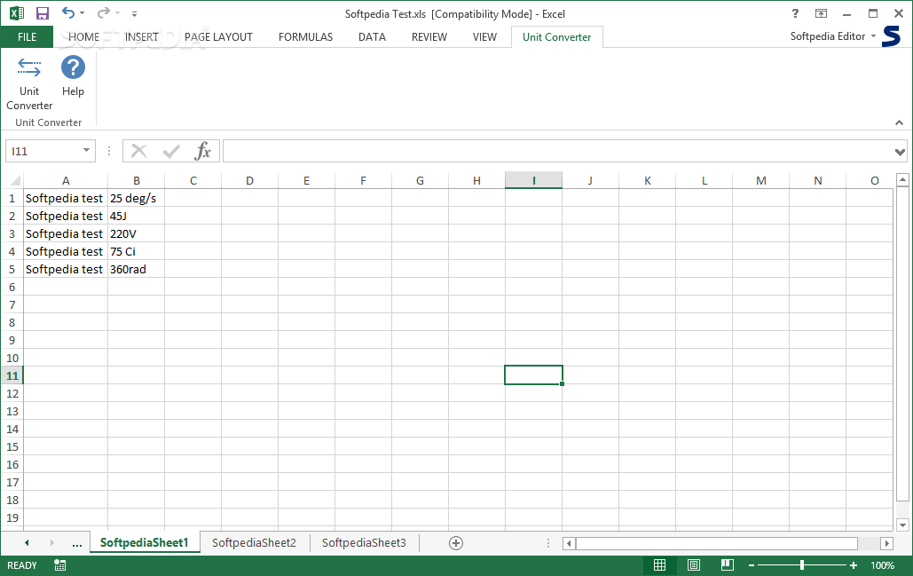
Task: Select cell containing 25 deg/s
Action: (137, 198)
